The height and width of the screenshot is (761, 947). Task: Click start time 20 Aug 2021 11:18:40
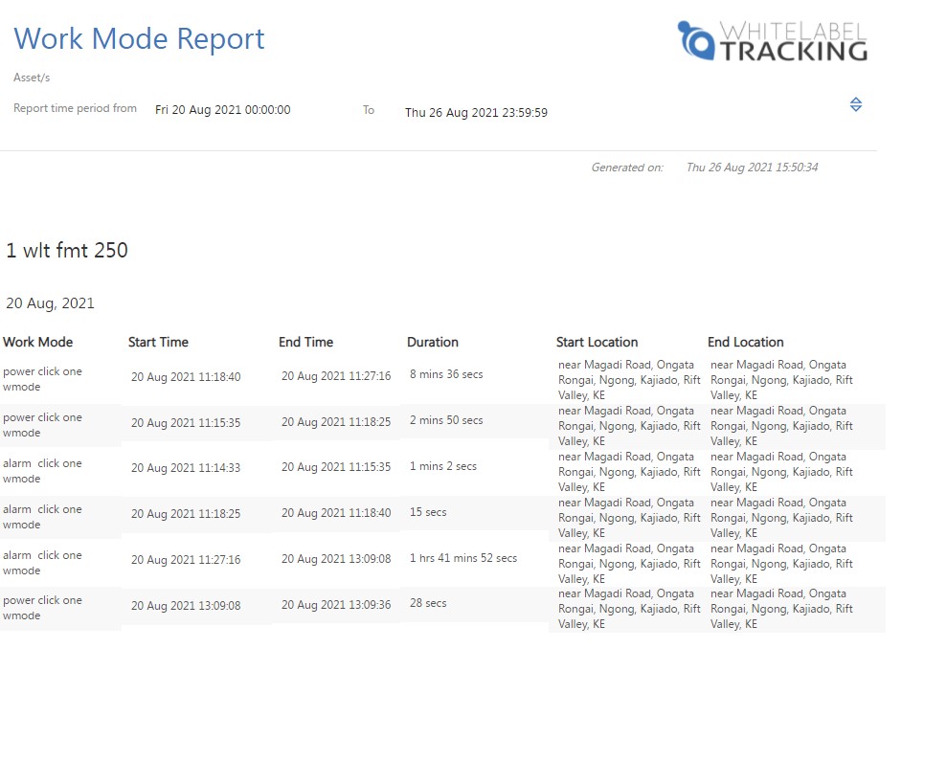(x=186, y=377)
